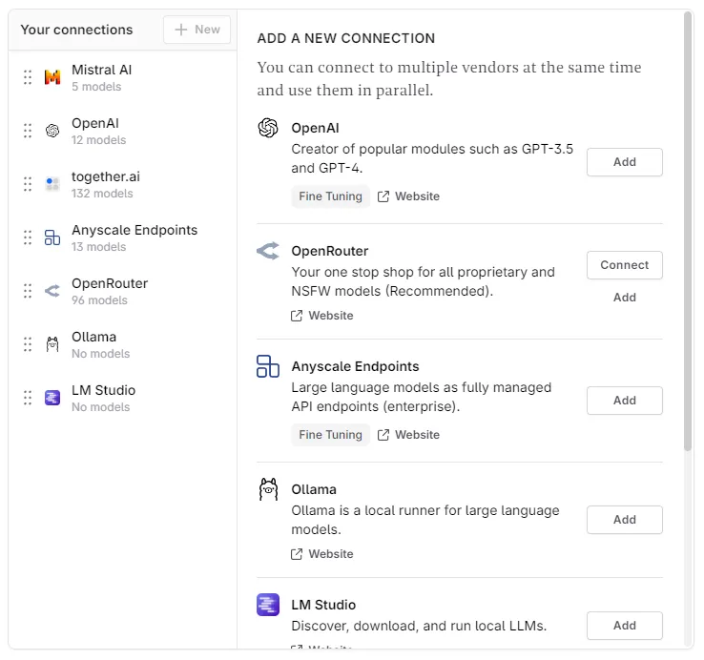Add the LM Studio connection

(625, 626)
